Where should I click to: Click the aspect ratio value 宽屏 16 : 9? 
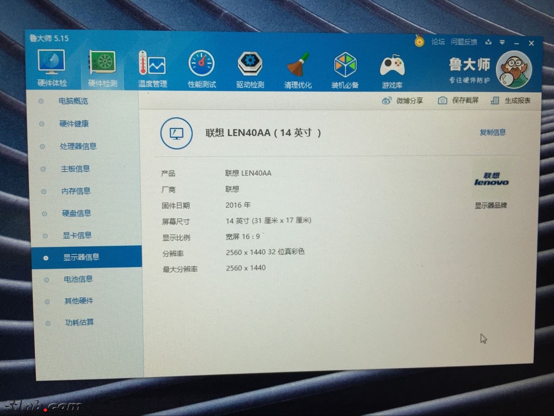pyautogui.click(x=243, y=236)
